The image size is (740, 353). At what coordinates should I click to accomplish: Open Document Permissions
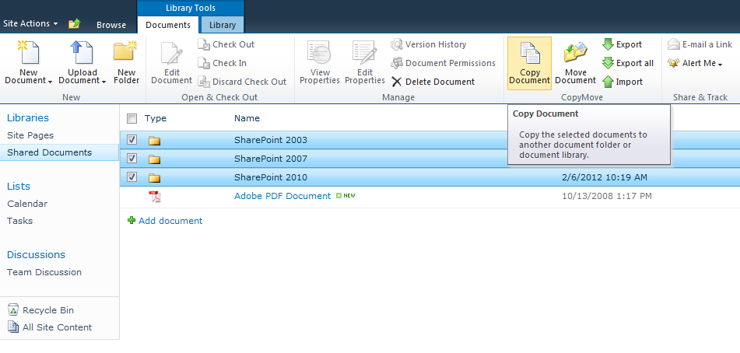coord(444,63)
